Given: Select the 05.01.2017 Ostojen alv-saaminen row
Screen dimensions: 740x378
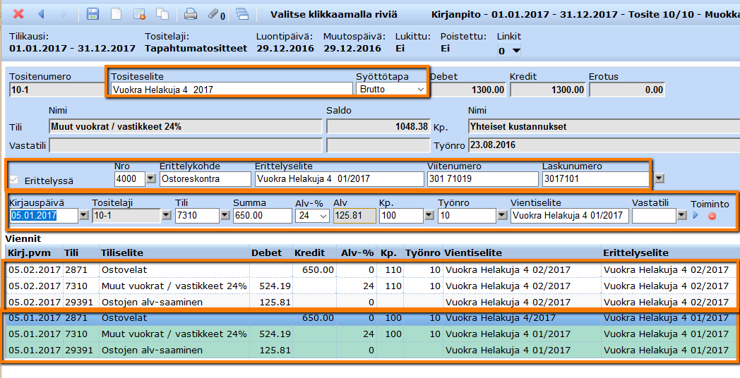Looking at the screenshot, I should click(x=141, y=350).
